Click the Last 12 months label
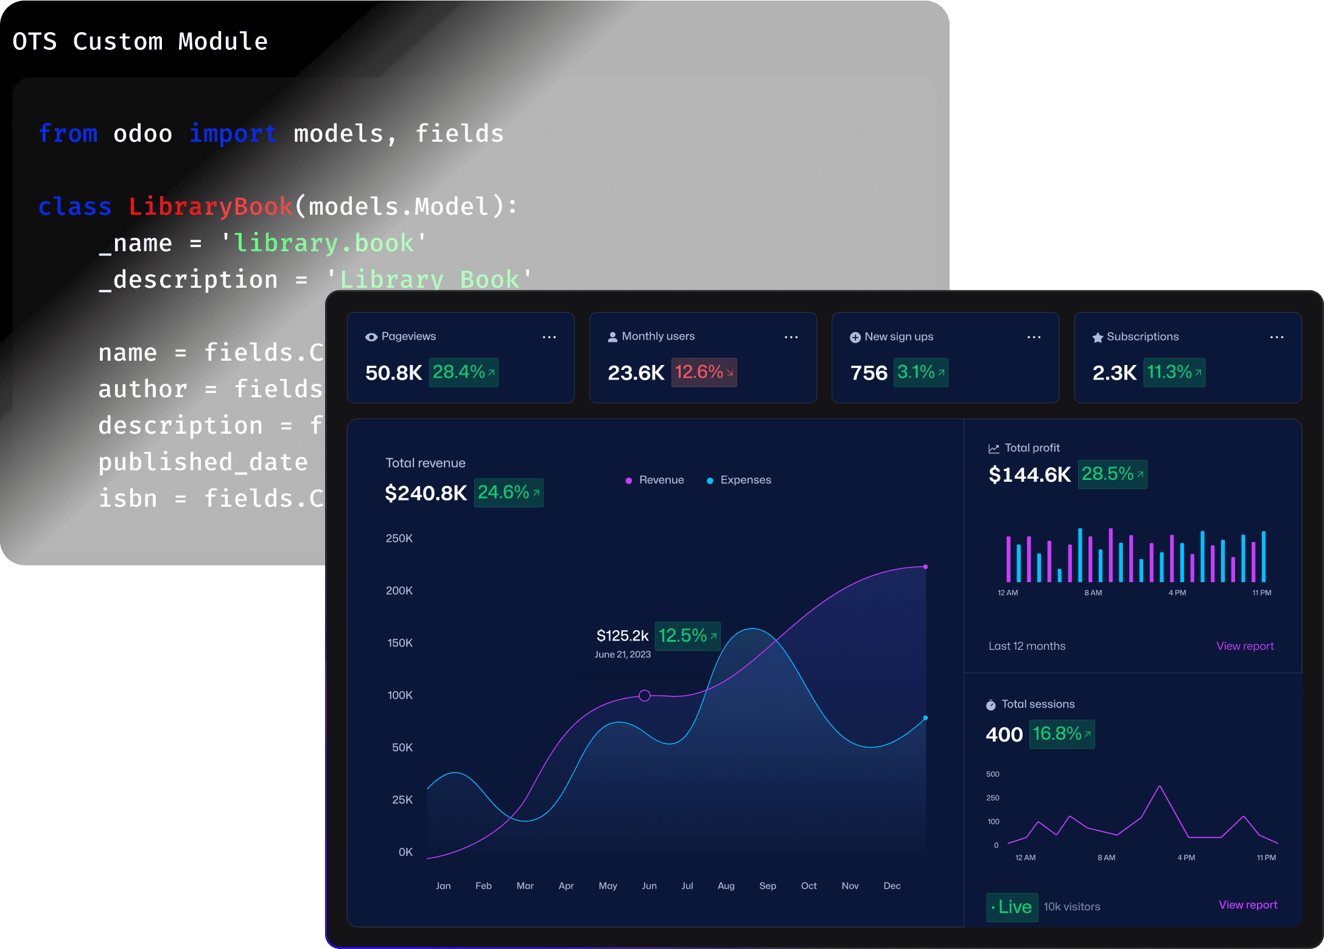The height and width of the screenshot is (949, 1324). click(x=1026, y=646)
